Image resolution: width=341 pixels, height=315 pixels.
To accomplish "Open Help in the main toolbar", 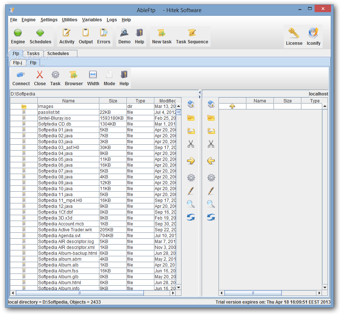I will (139, 33).
